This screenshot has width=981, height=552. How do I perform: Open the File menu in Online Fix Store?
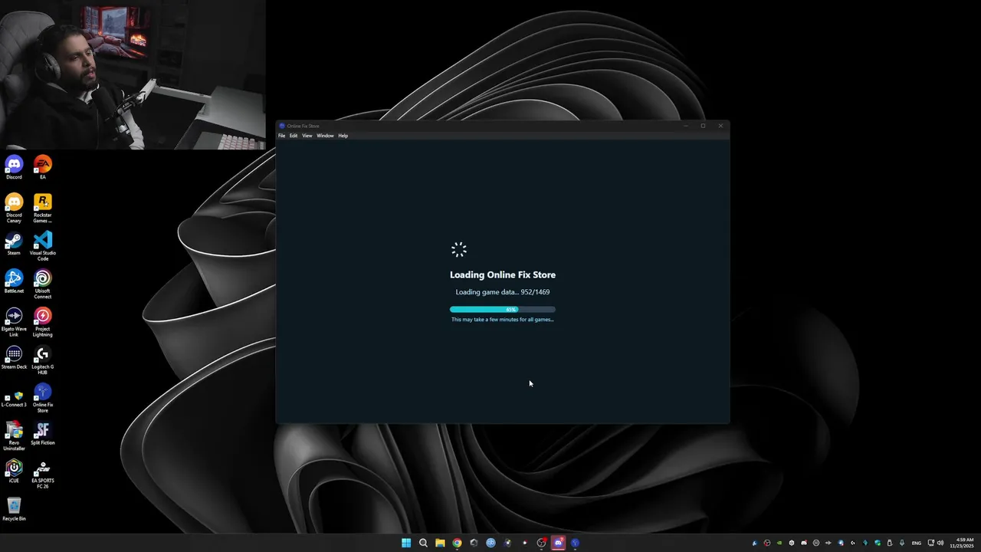pyautogui.click(x=281, y=136)
